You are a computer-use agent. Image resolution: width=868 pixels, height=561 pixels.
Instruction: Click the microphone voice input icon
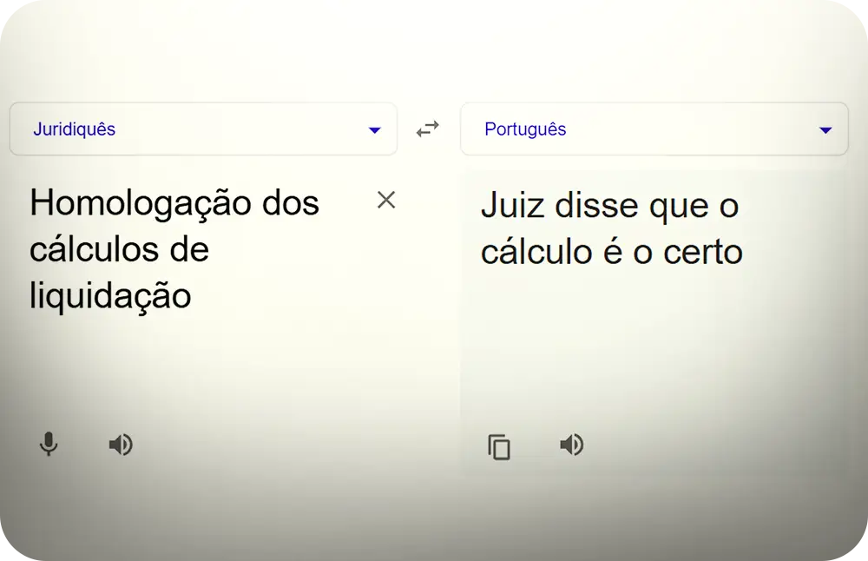coord(49,445)
